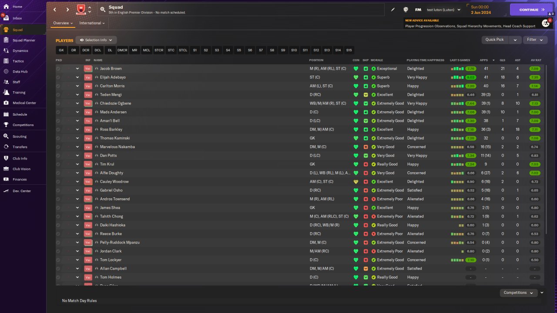Click the Continue button

531,10
